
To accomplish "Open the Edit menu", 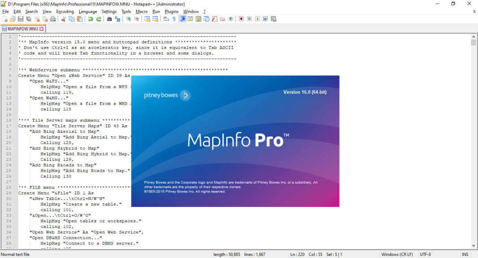I will (x=17, y=12).
